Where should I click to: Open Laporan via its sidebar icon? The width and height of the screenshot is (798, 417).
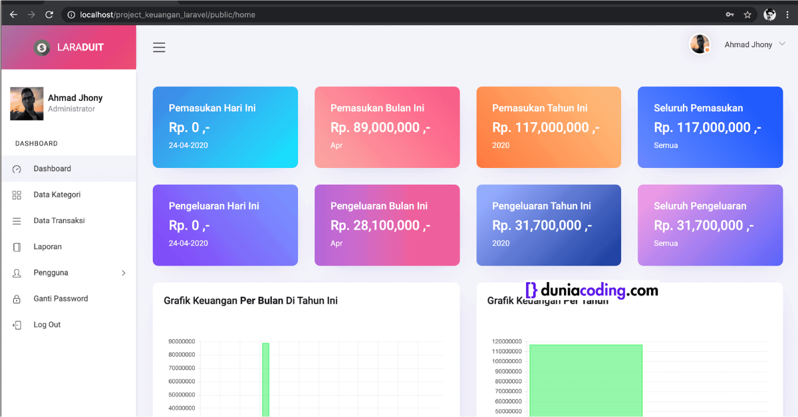(18, 246)
